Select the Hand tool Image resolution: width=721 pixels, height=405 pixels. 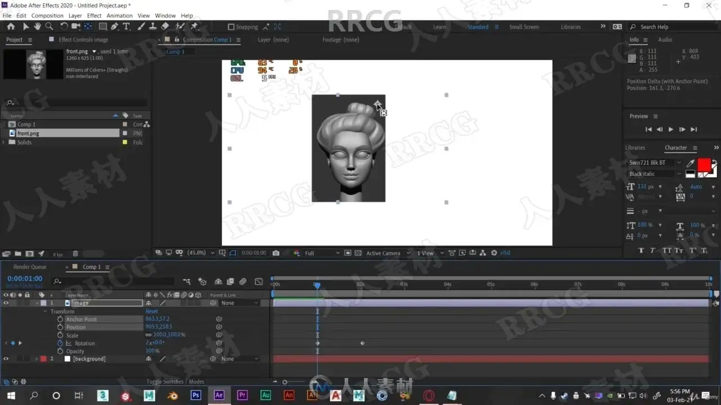(x=37, y=26)
